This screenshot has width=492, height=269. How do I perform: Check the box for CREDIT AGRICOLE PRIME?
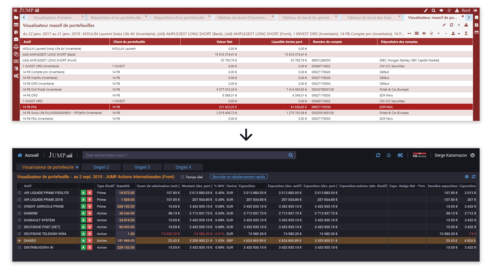point(19,206)
